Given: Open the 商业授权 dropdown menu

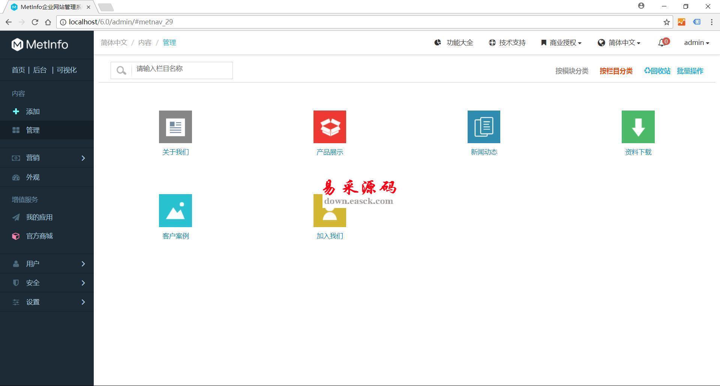Looking at the screenshot, I should pyautogui.click(x=561, y=43).
